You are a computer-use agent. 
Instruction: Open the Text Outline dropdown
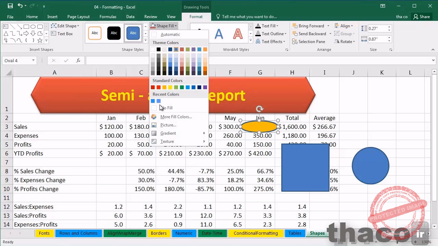pos(271,34)
